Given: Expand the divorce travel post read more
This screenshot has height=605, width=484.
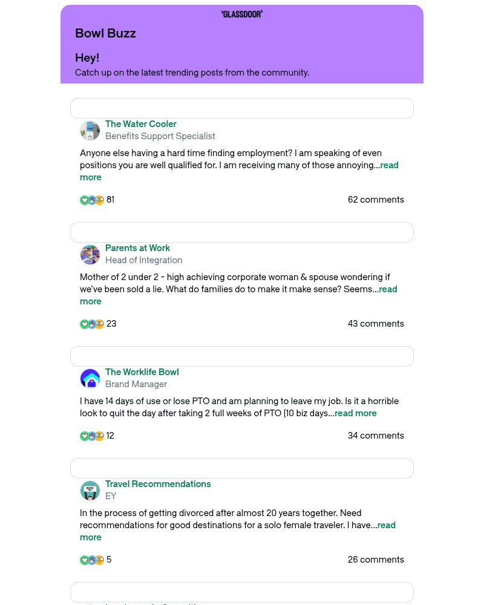Looking at the screenshot, I should [386, 525].
